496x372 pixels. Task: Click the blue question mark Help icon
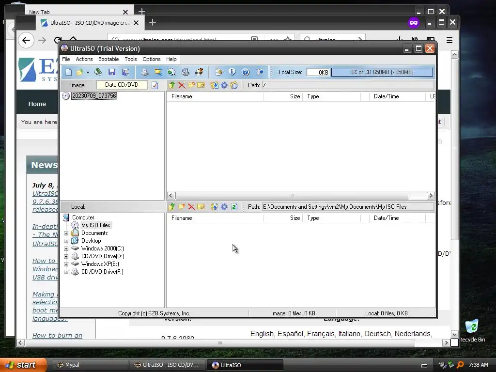tap(246, 72)
